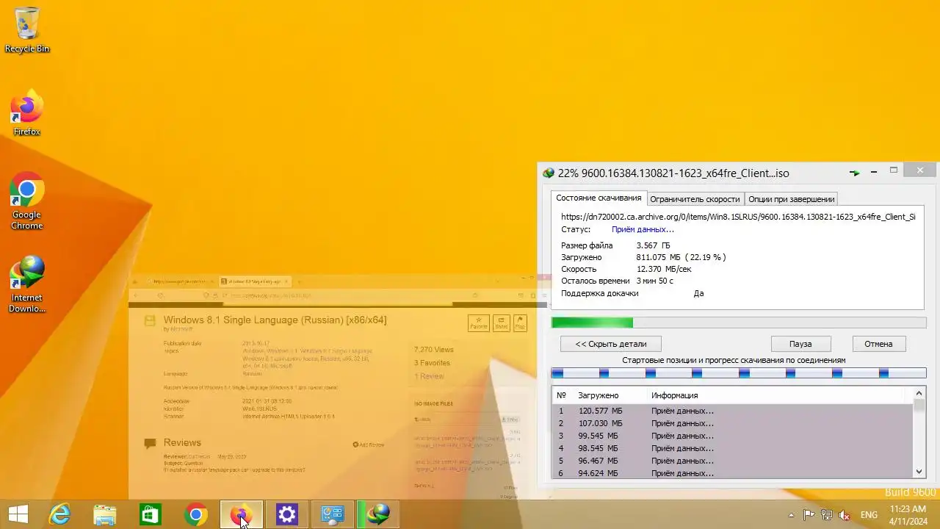Select connection row 4 with 98.545 МБ

pos(733,448)
